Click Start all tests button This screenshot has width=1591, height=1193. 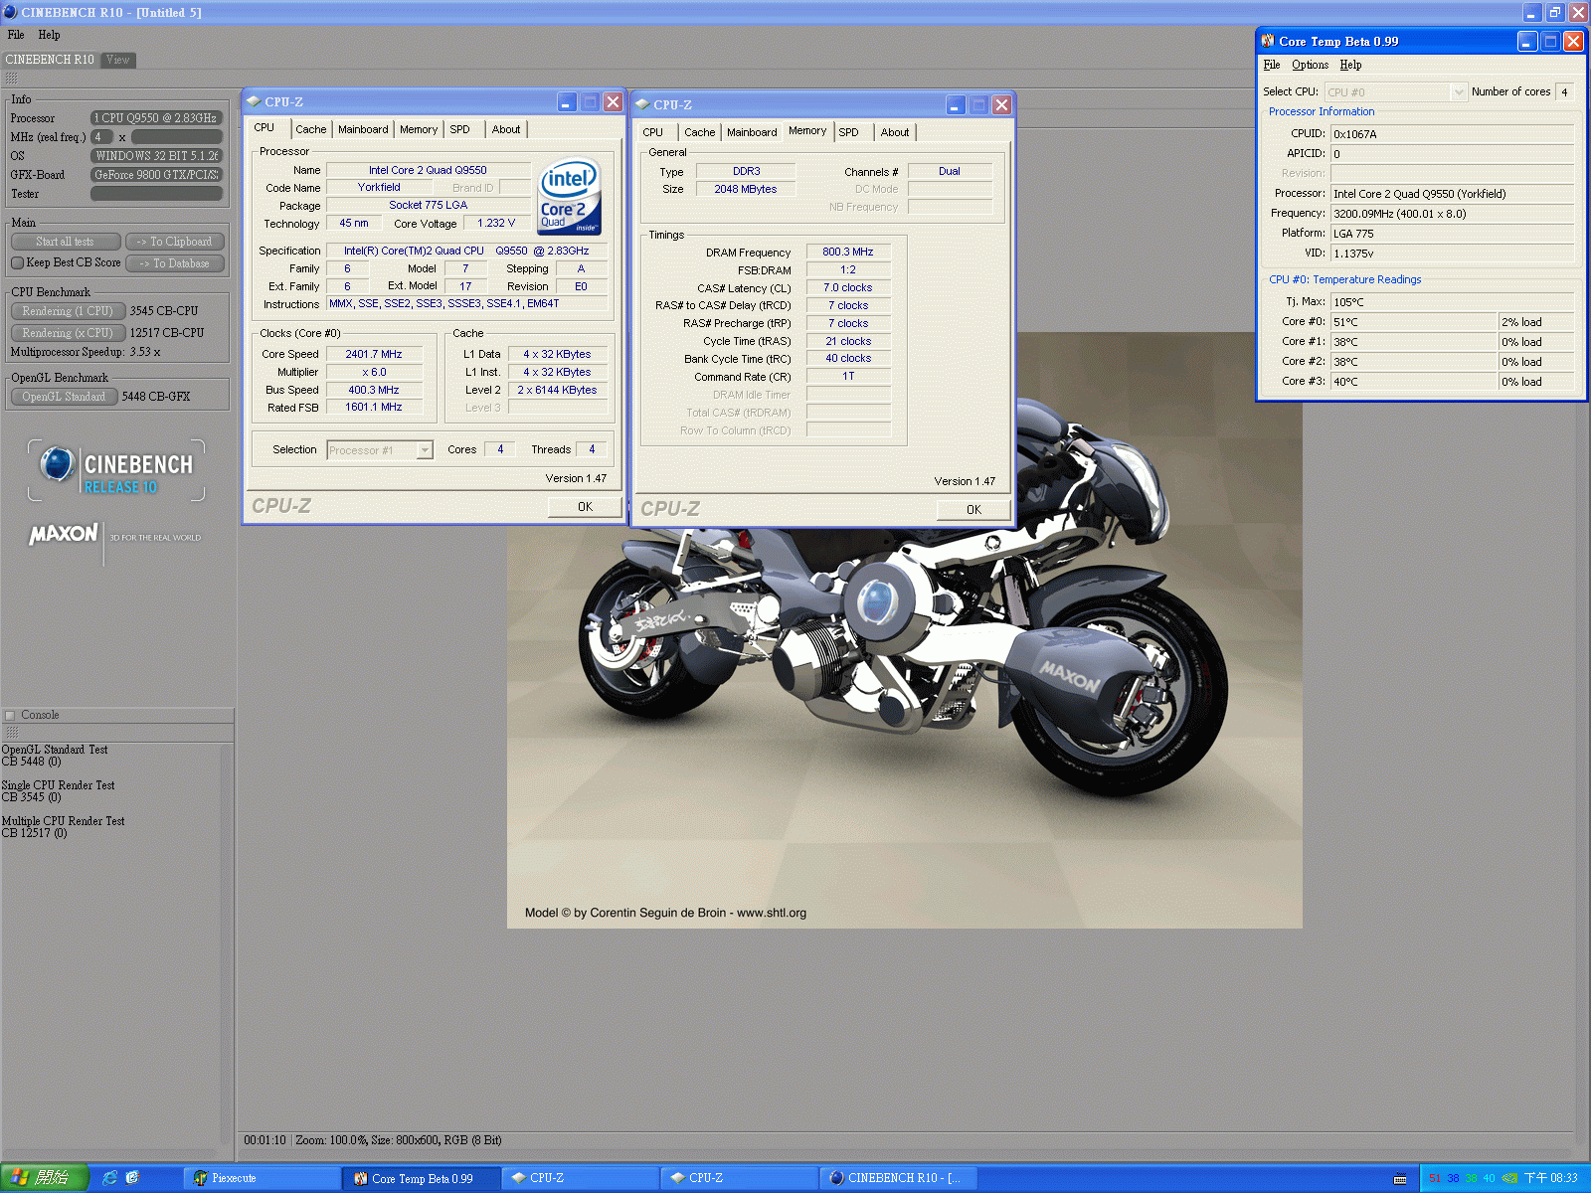66,242
